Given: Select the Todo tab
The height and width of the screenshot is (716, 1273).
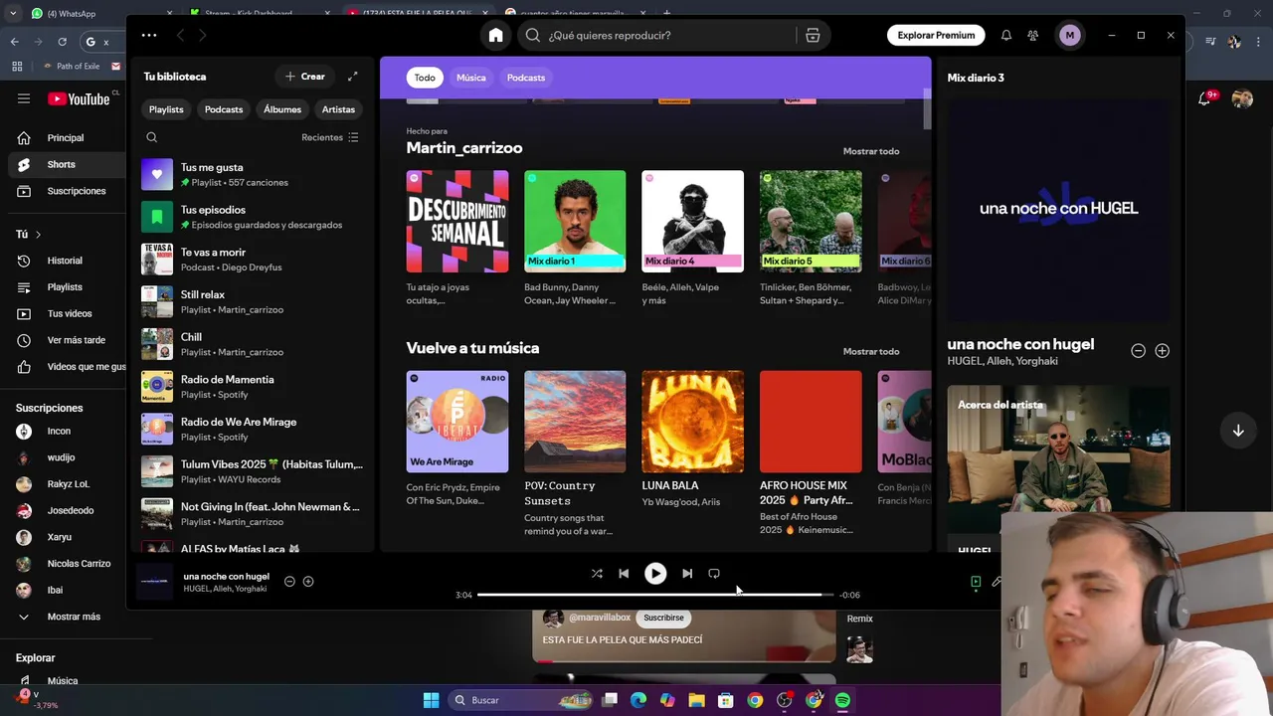Looking at the screenshot, I should [x=425, y=78].
